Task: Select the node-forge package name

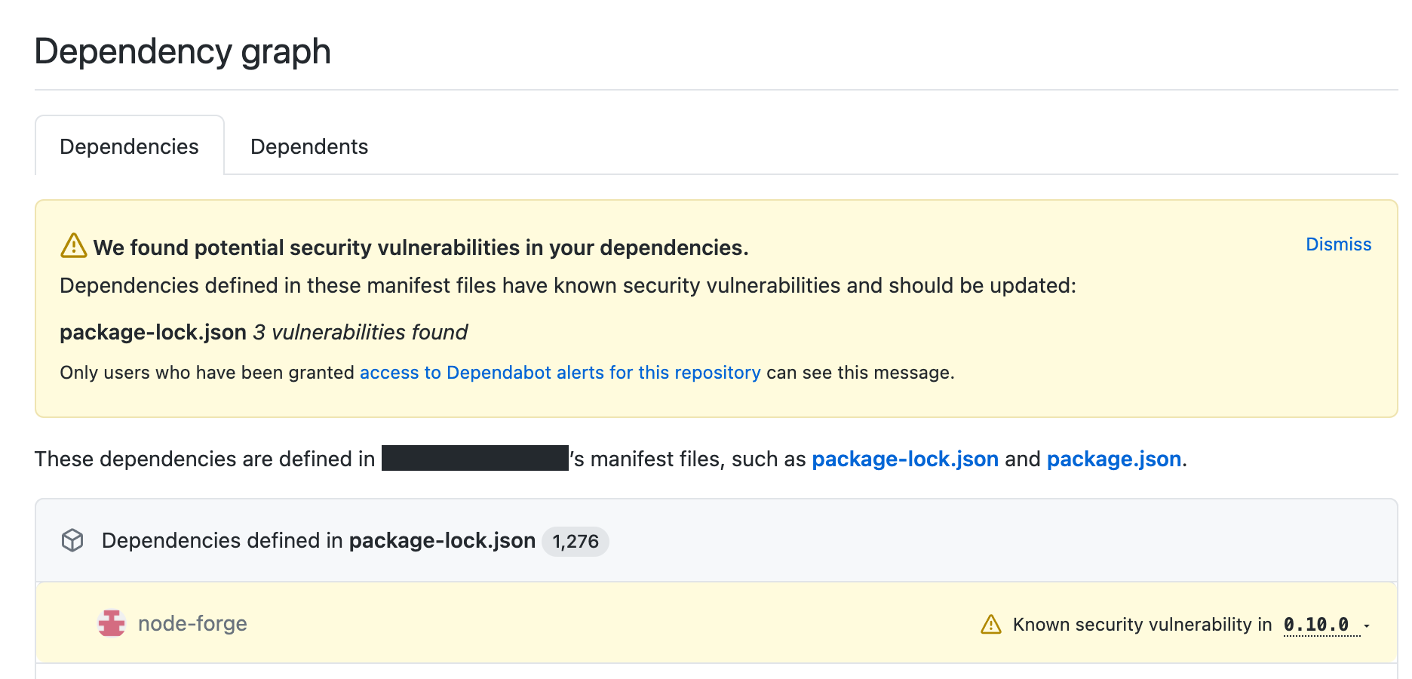Action: point(192,622)
